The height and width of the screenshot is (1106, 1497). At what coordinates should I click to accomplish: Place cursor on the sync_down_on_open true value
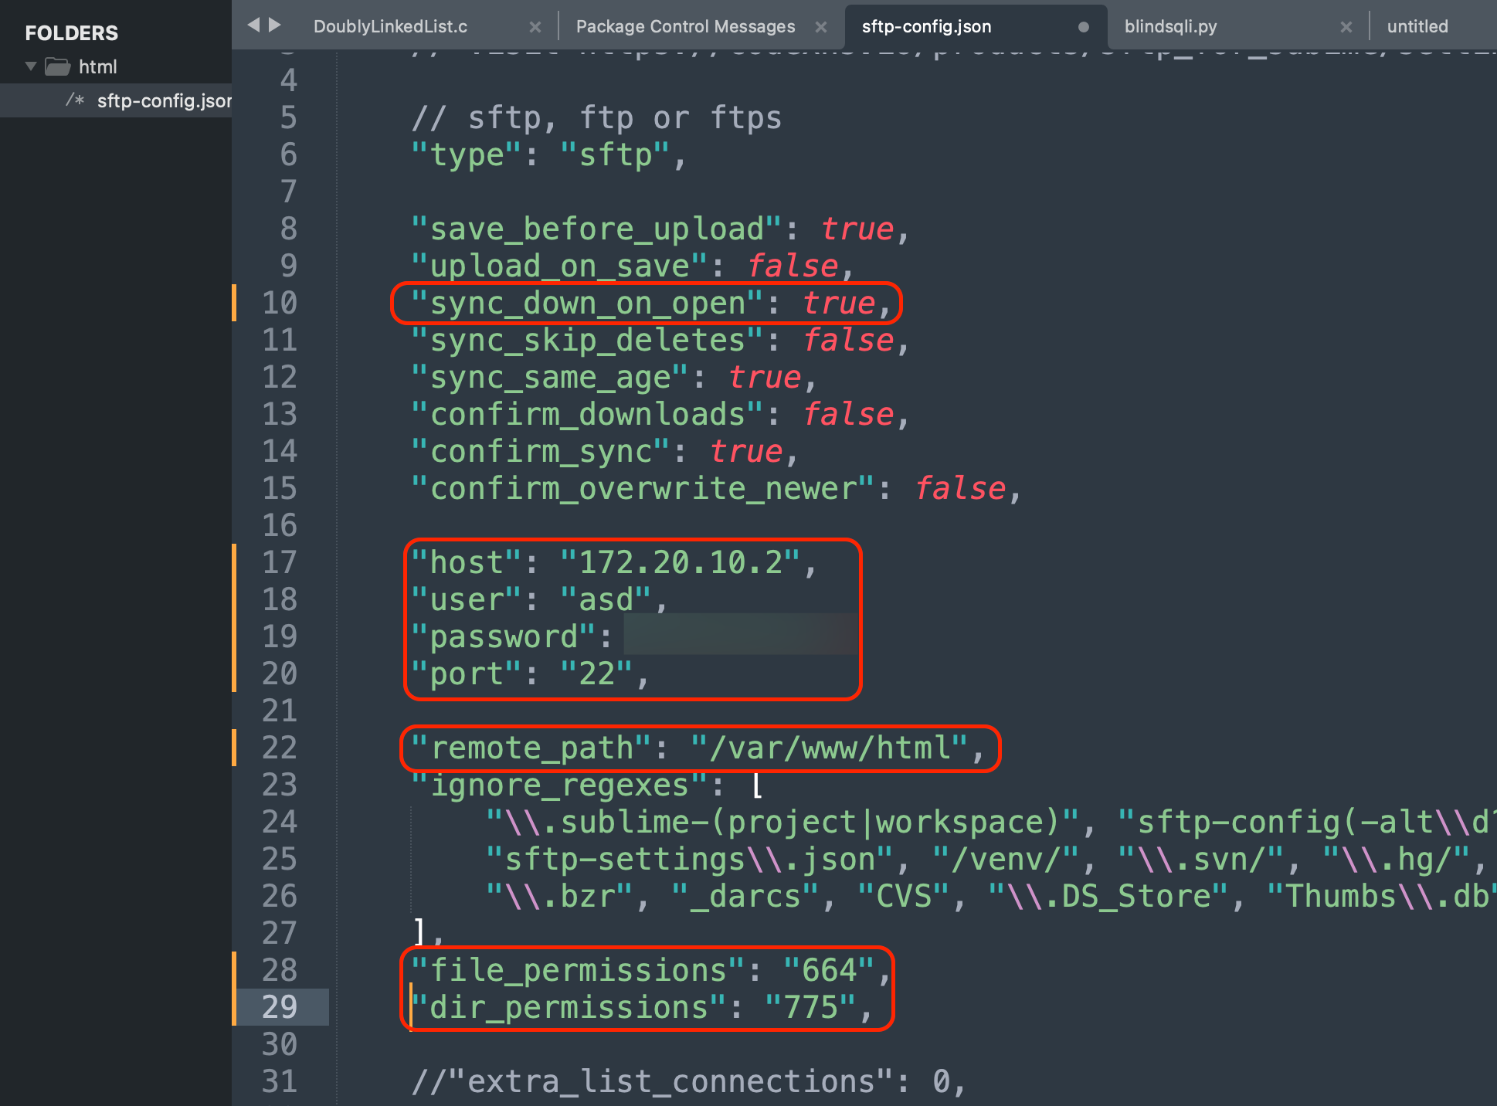coord(839,303)
